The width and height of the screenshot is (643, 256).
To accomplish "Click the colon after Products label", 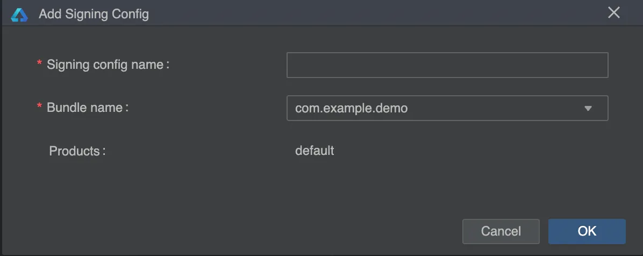I will [x=104, y=152].
